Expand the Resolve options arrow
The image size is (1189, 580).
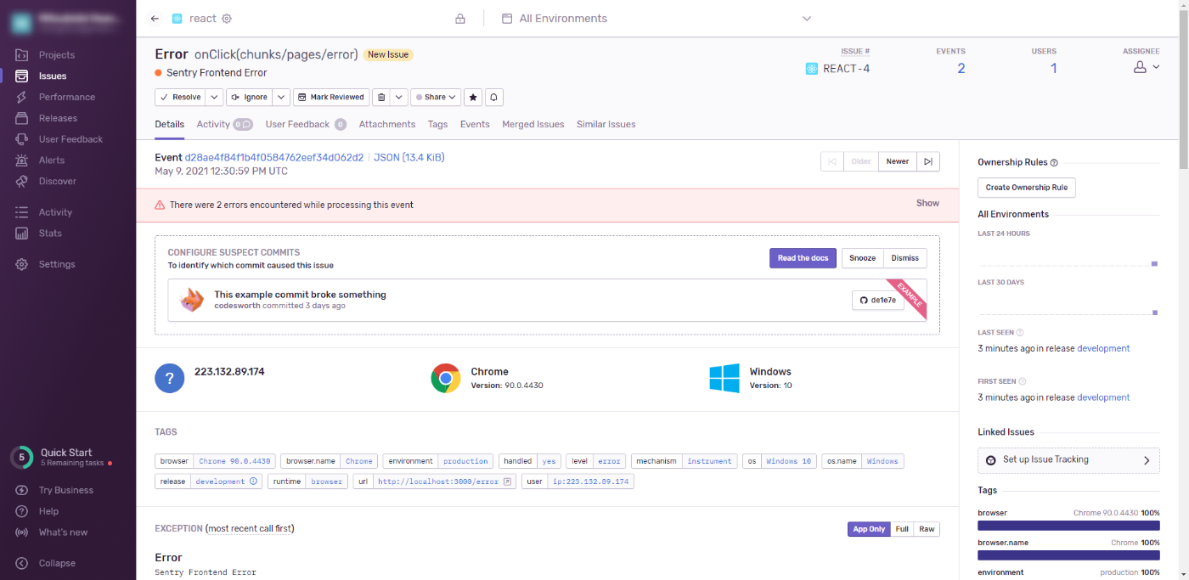(215, 97)
